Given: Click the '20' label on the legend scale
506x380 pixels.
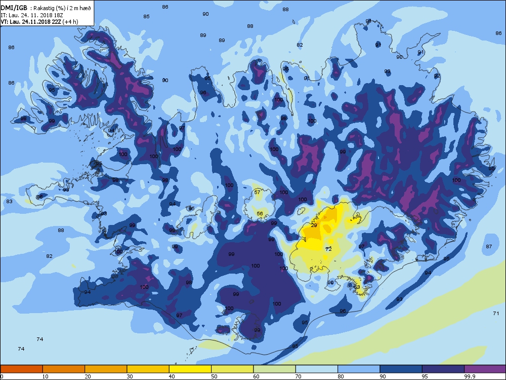Looking at the screenshot, I should pos(88,376).
